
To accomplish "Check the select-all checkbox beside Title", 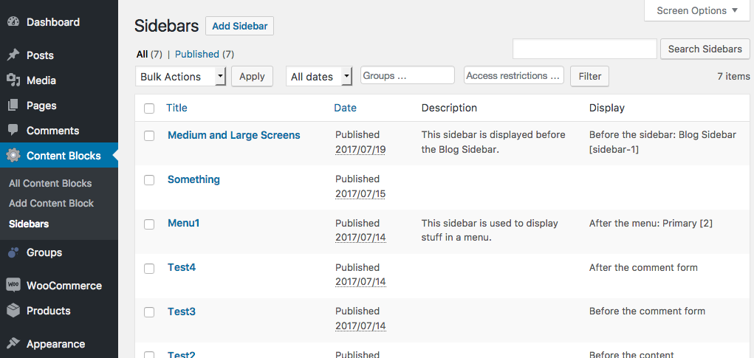I will click(x=149, y=109).
